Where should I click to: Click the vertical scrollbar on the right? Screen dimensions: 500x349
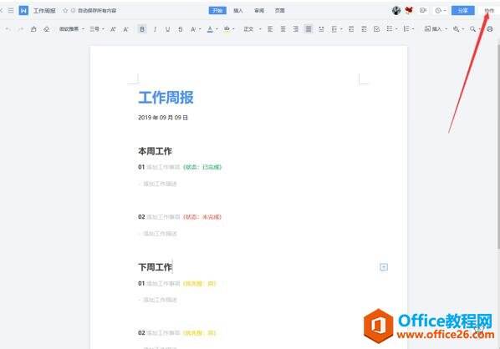(498, 146)
